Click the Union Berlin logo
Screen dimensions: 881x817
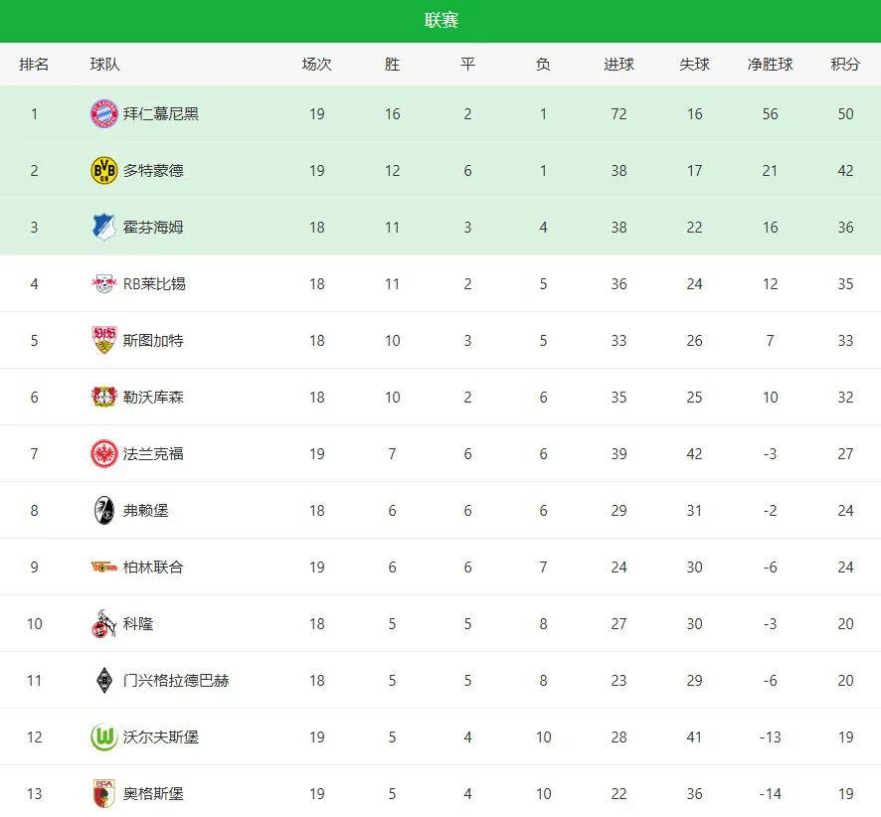104,567
